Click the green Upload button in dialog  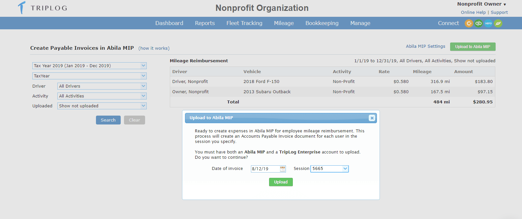[x=281, y=182]
